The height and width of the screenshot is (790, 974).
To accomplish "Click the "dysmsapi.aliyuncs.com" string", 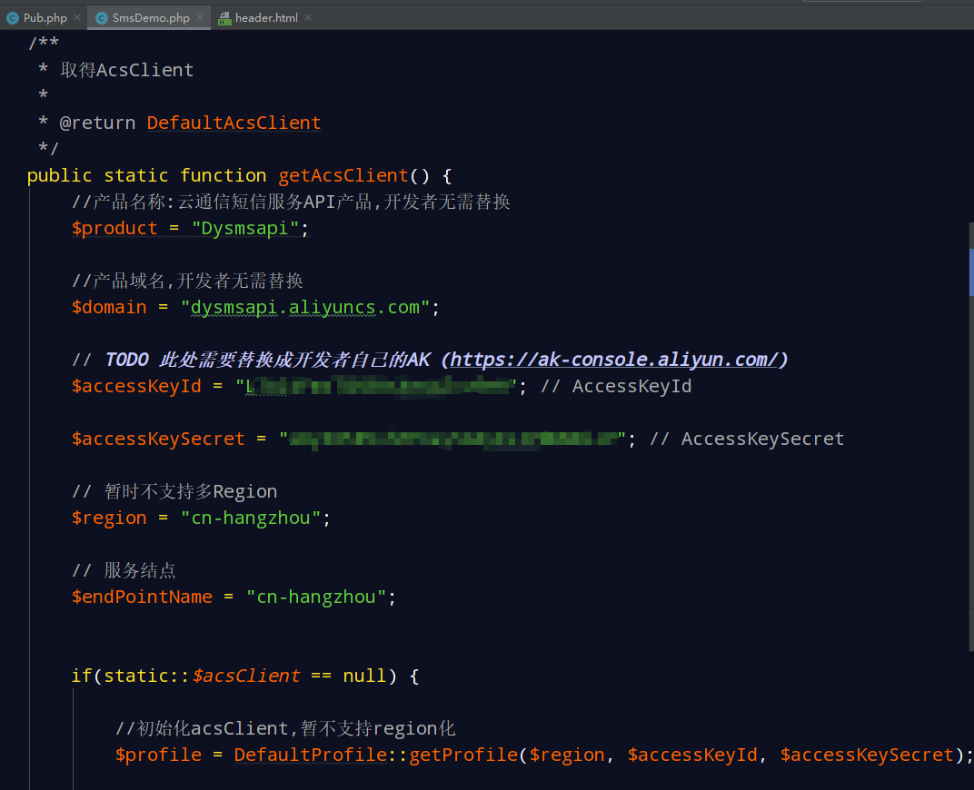I will [305, 307].
